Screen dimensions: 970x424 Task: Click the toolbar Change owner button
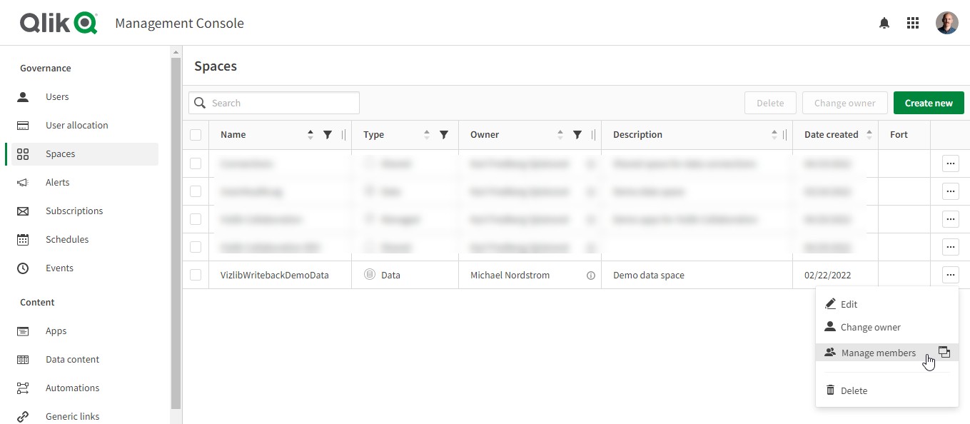(844, 103)
